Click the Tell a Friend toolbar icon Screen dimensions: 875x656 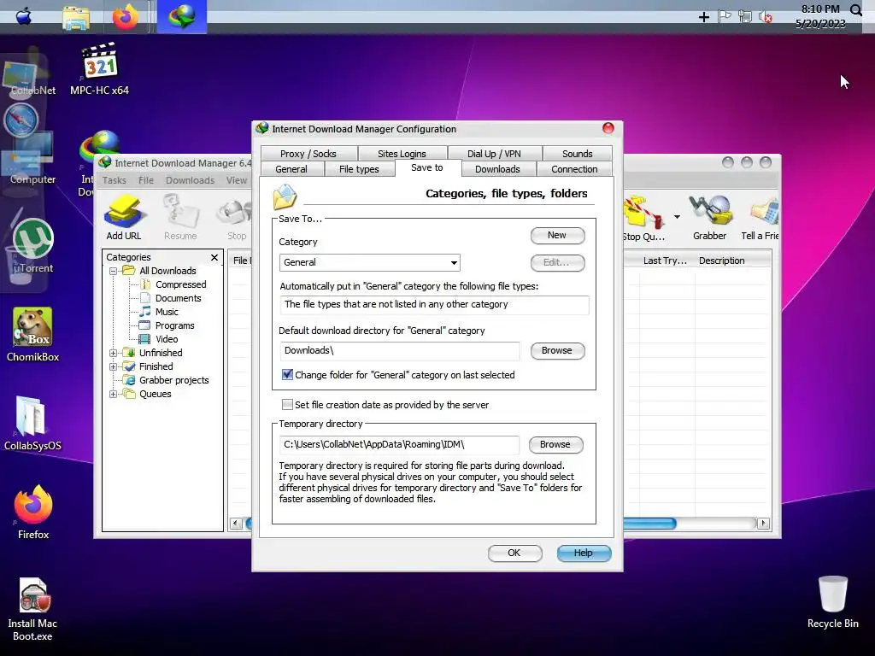coord(760,218)
